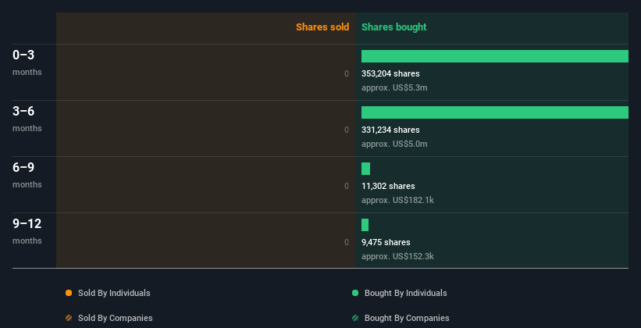Select the 9–12 months small green bar
641x328 pixels.
(x=365, y=225)
